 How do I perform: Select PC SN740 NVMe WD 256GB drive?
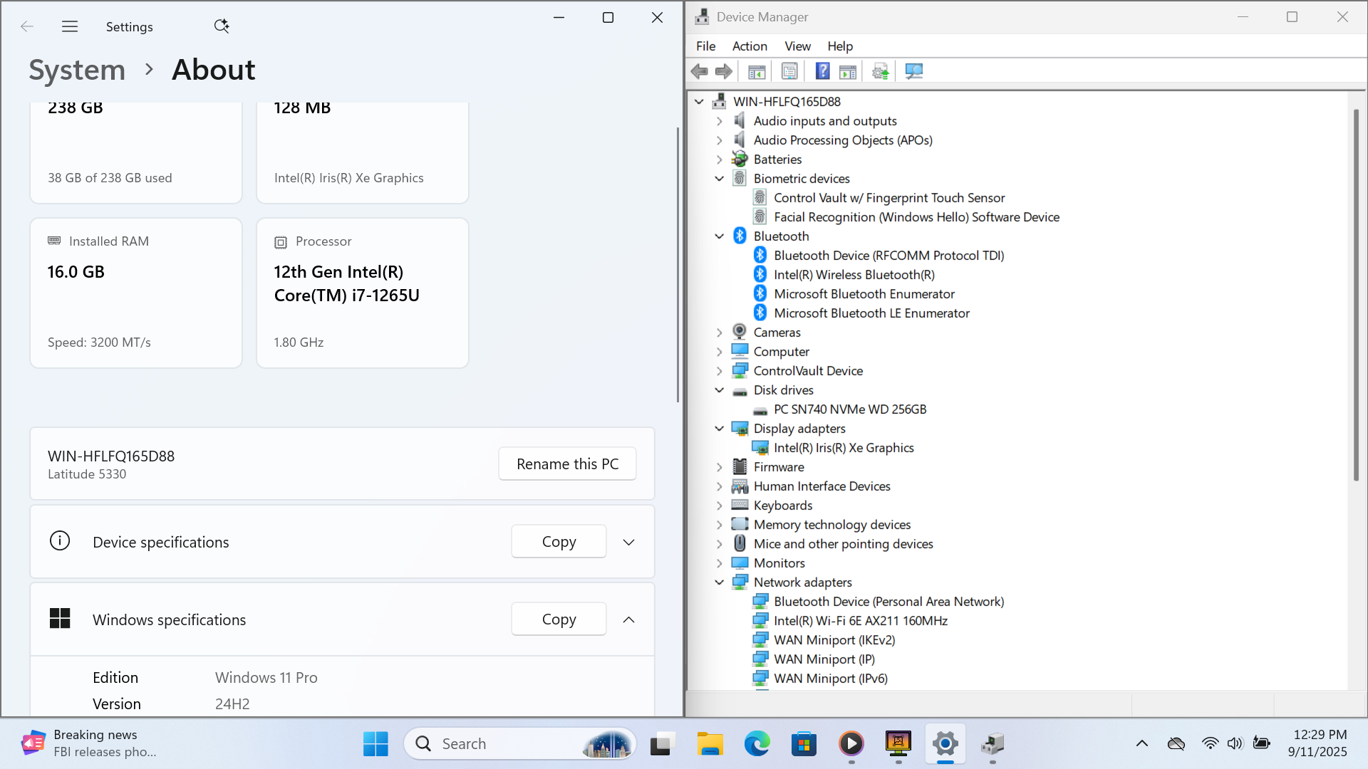(849, 409)
